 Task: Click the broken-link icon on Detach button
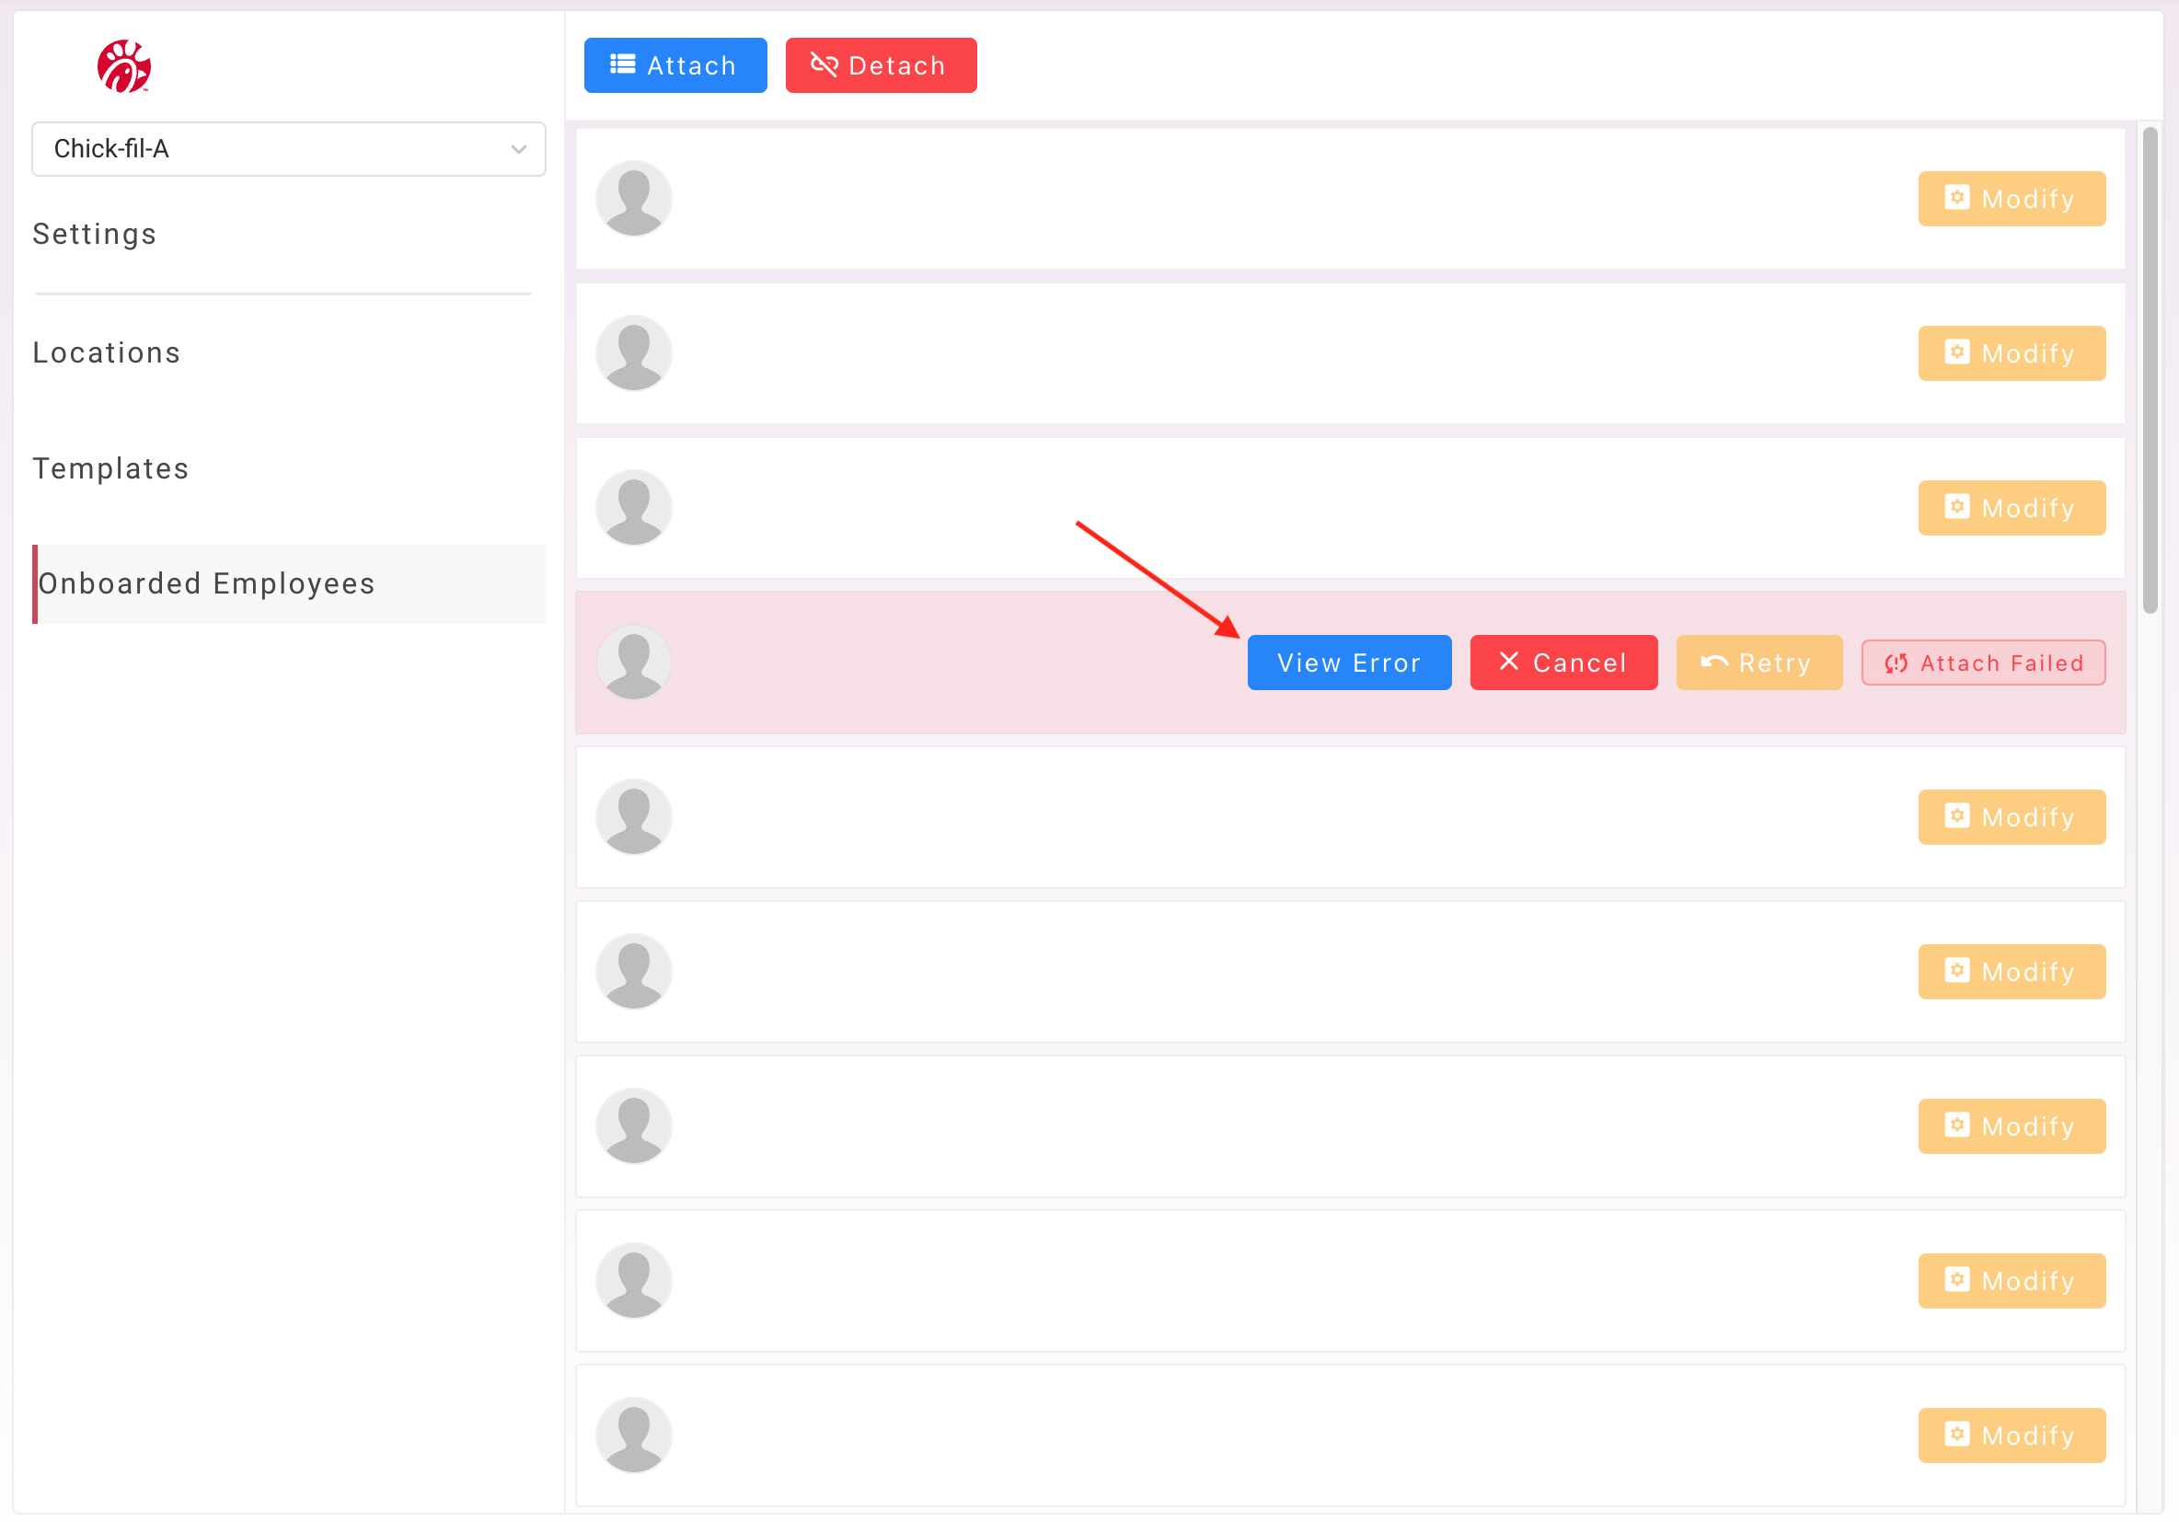pos(824,64)
